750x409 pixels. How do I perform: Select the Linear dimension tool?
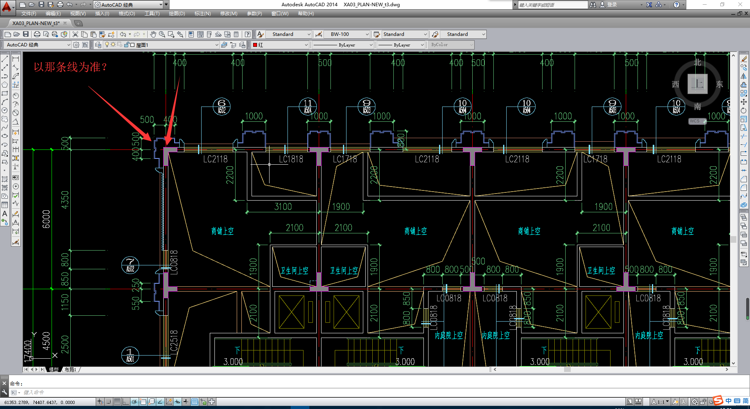pyautogui.click(x=16, y=59)
